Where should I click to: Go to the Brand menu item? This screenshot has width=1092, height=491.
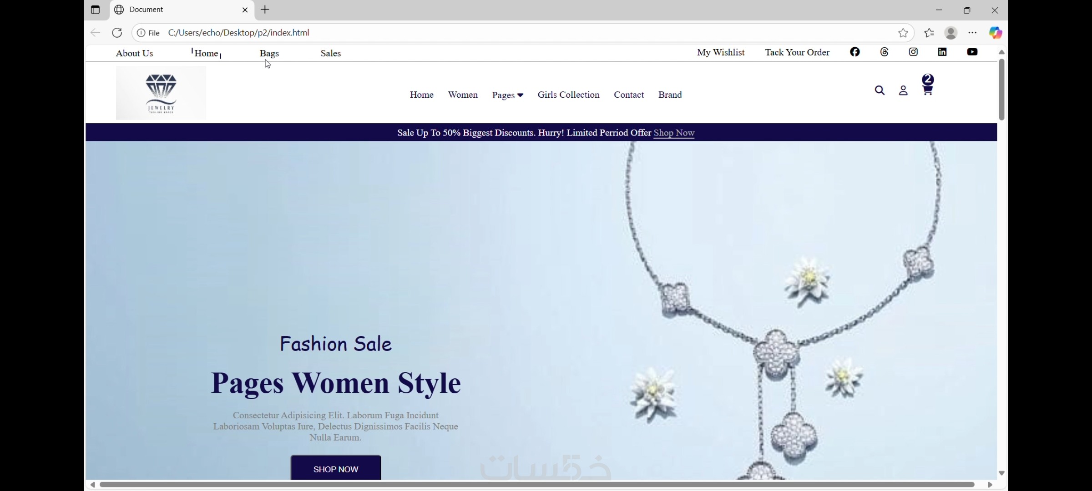pyautogui.click(x=670, y=95)
